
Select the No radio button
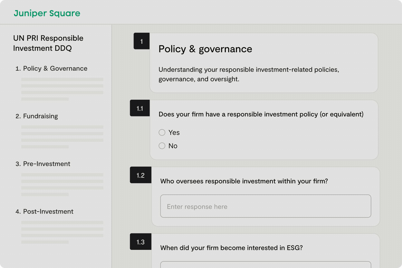pos(162,146)
